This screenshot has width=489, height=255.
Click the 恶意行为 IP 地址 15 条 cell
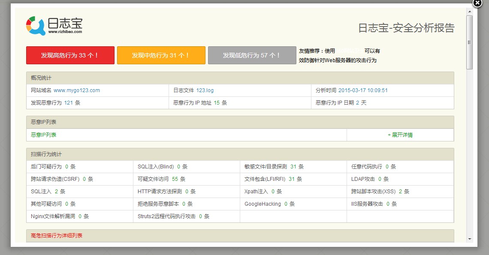[x=240, y=103]
